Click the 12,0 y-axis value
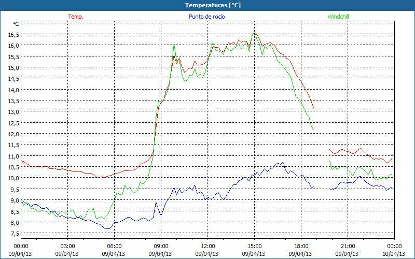The width and height of the screenshot is (415, 259). pos(15,134)
